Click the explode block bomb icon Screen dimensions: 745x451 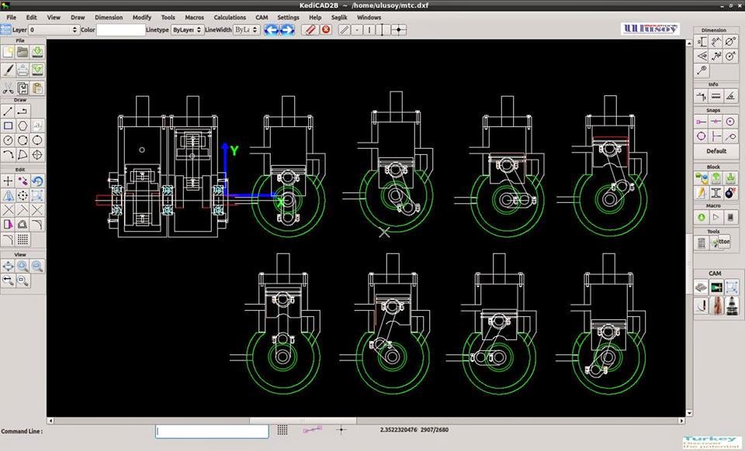point(730,192)
